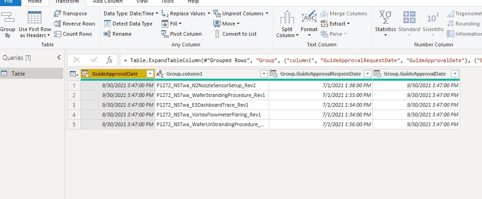
Task: Open the Use First Row as Headers dropdown arrow
Action: 48,36
